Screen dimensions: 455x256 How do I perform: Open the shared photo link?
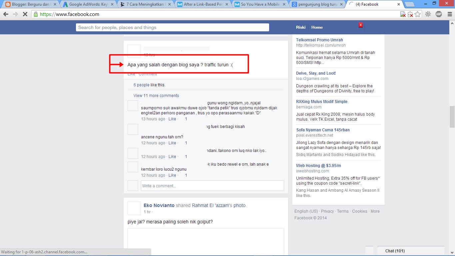239,205
